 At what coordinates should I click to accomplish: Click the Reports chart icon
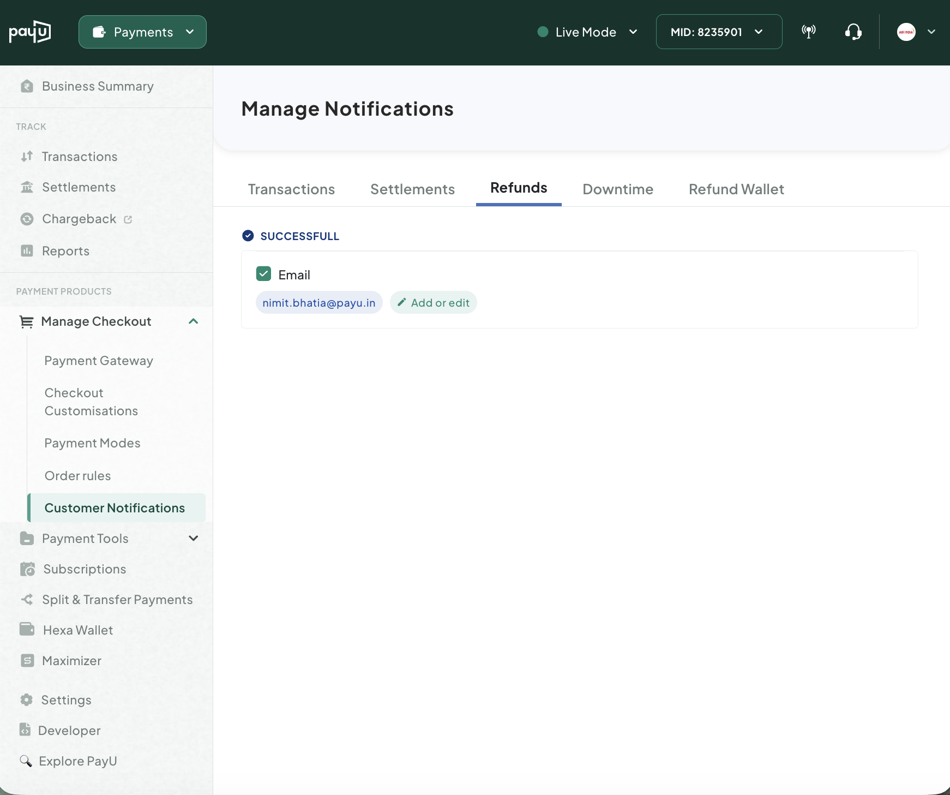point(27,250)
